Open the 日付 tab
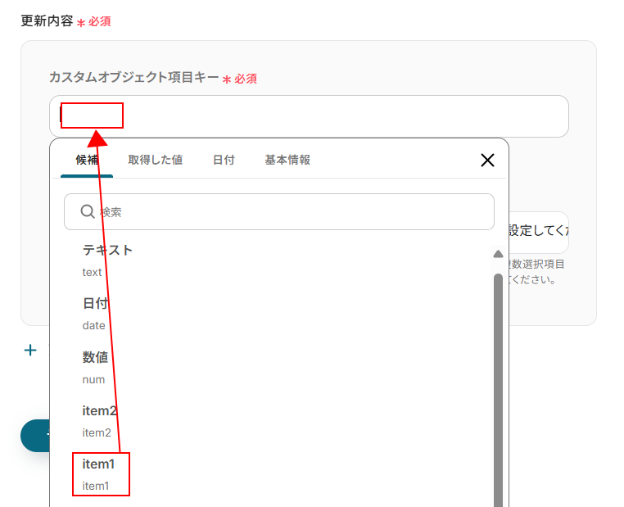This screenshot has width=624, height=507. (x=224, y=160)
